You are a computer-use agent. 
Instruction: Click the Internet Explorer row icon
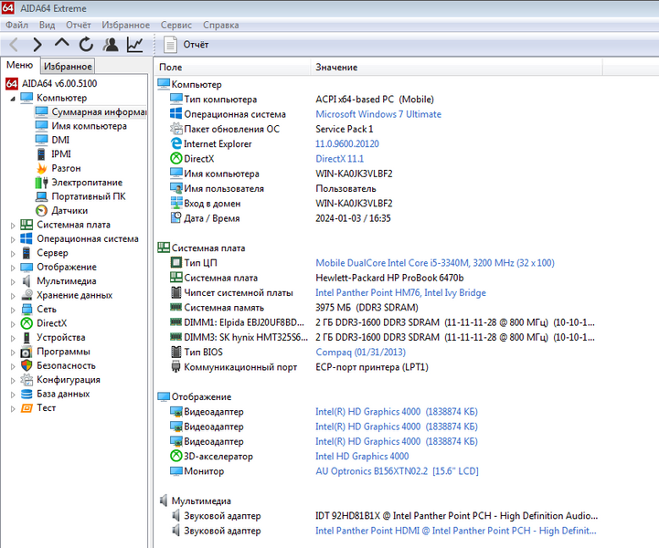(x=176, y=143)
